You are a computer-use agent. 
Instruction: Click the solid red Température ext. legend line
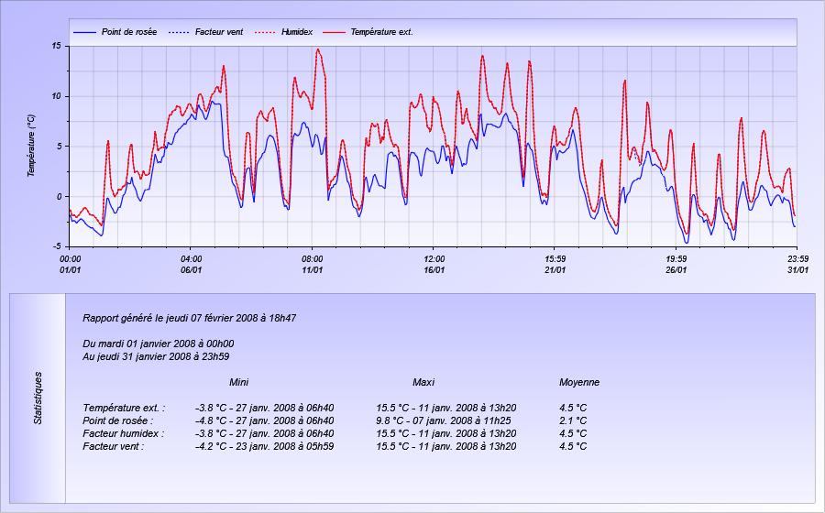click(334, 32)
